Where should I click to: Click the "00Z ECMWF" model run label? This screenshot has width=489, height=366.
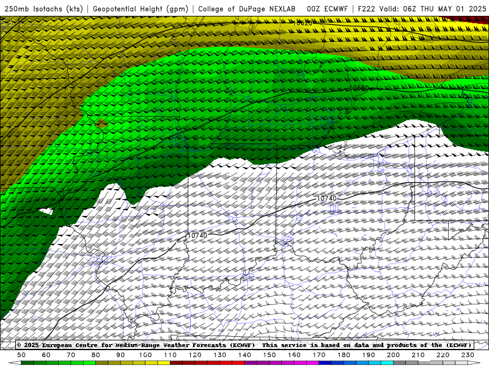[327, 9]
